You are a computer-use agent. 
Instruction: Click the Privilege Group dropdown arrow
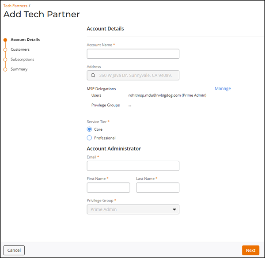click(174, 209)
